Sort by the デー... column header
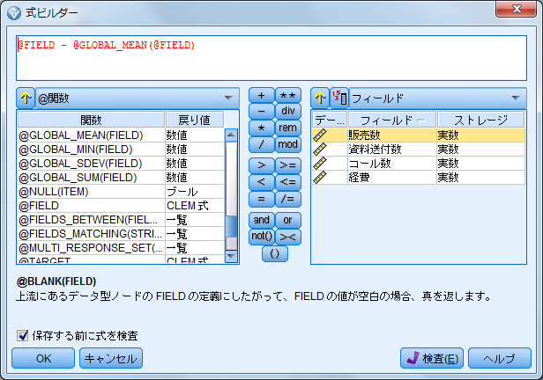 click(330, 120)
